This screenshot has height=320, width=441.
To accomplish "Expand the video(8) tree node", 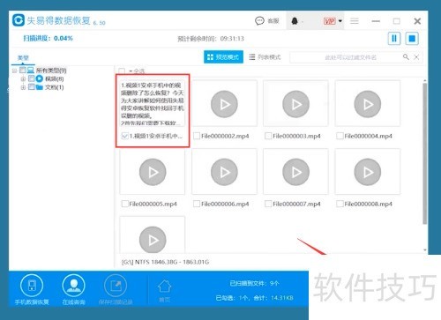I will 23,78.
